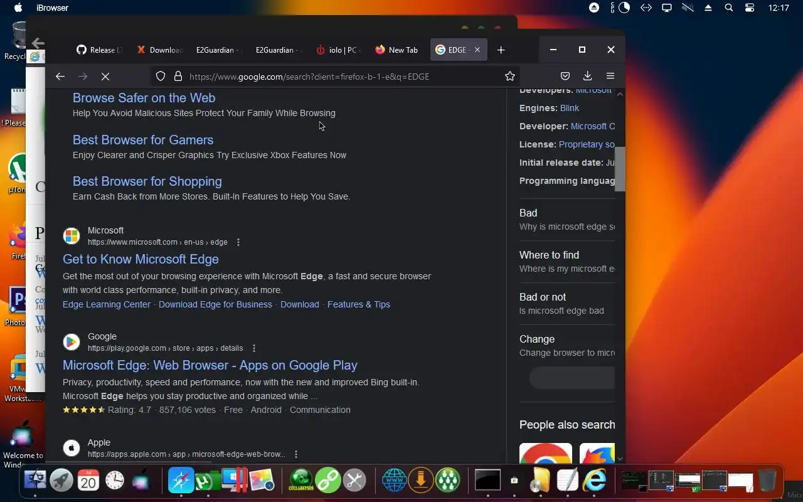803x502 pixels.
Task: Click the shield tracking protection icon
Action: click(x=161, y=76)
